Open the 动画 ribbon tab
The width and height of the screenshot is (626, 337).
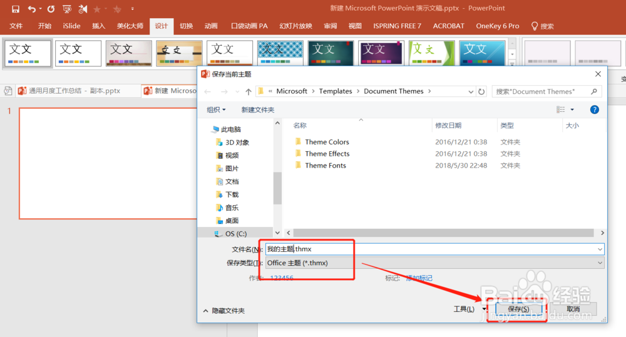[211, 26]
